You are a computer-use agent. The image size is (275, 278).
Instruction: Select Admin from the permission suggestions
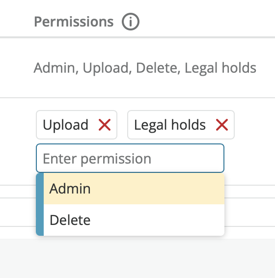click(x=134, y=189)
